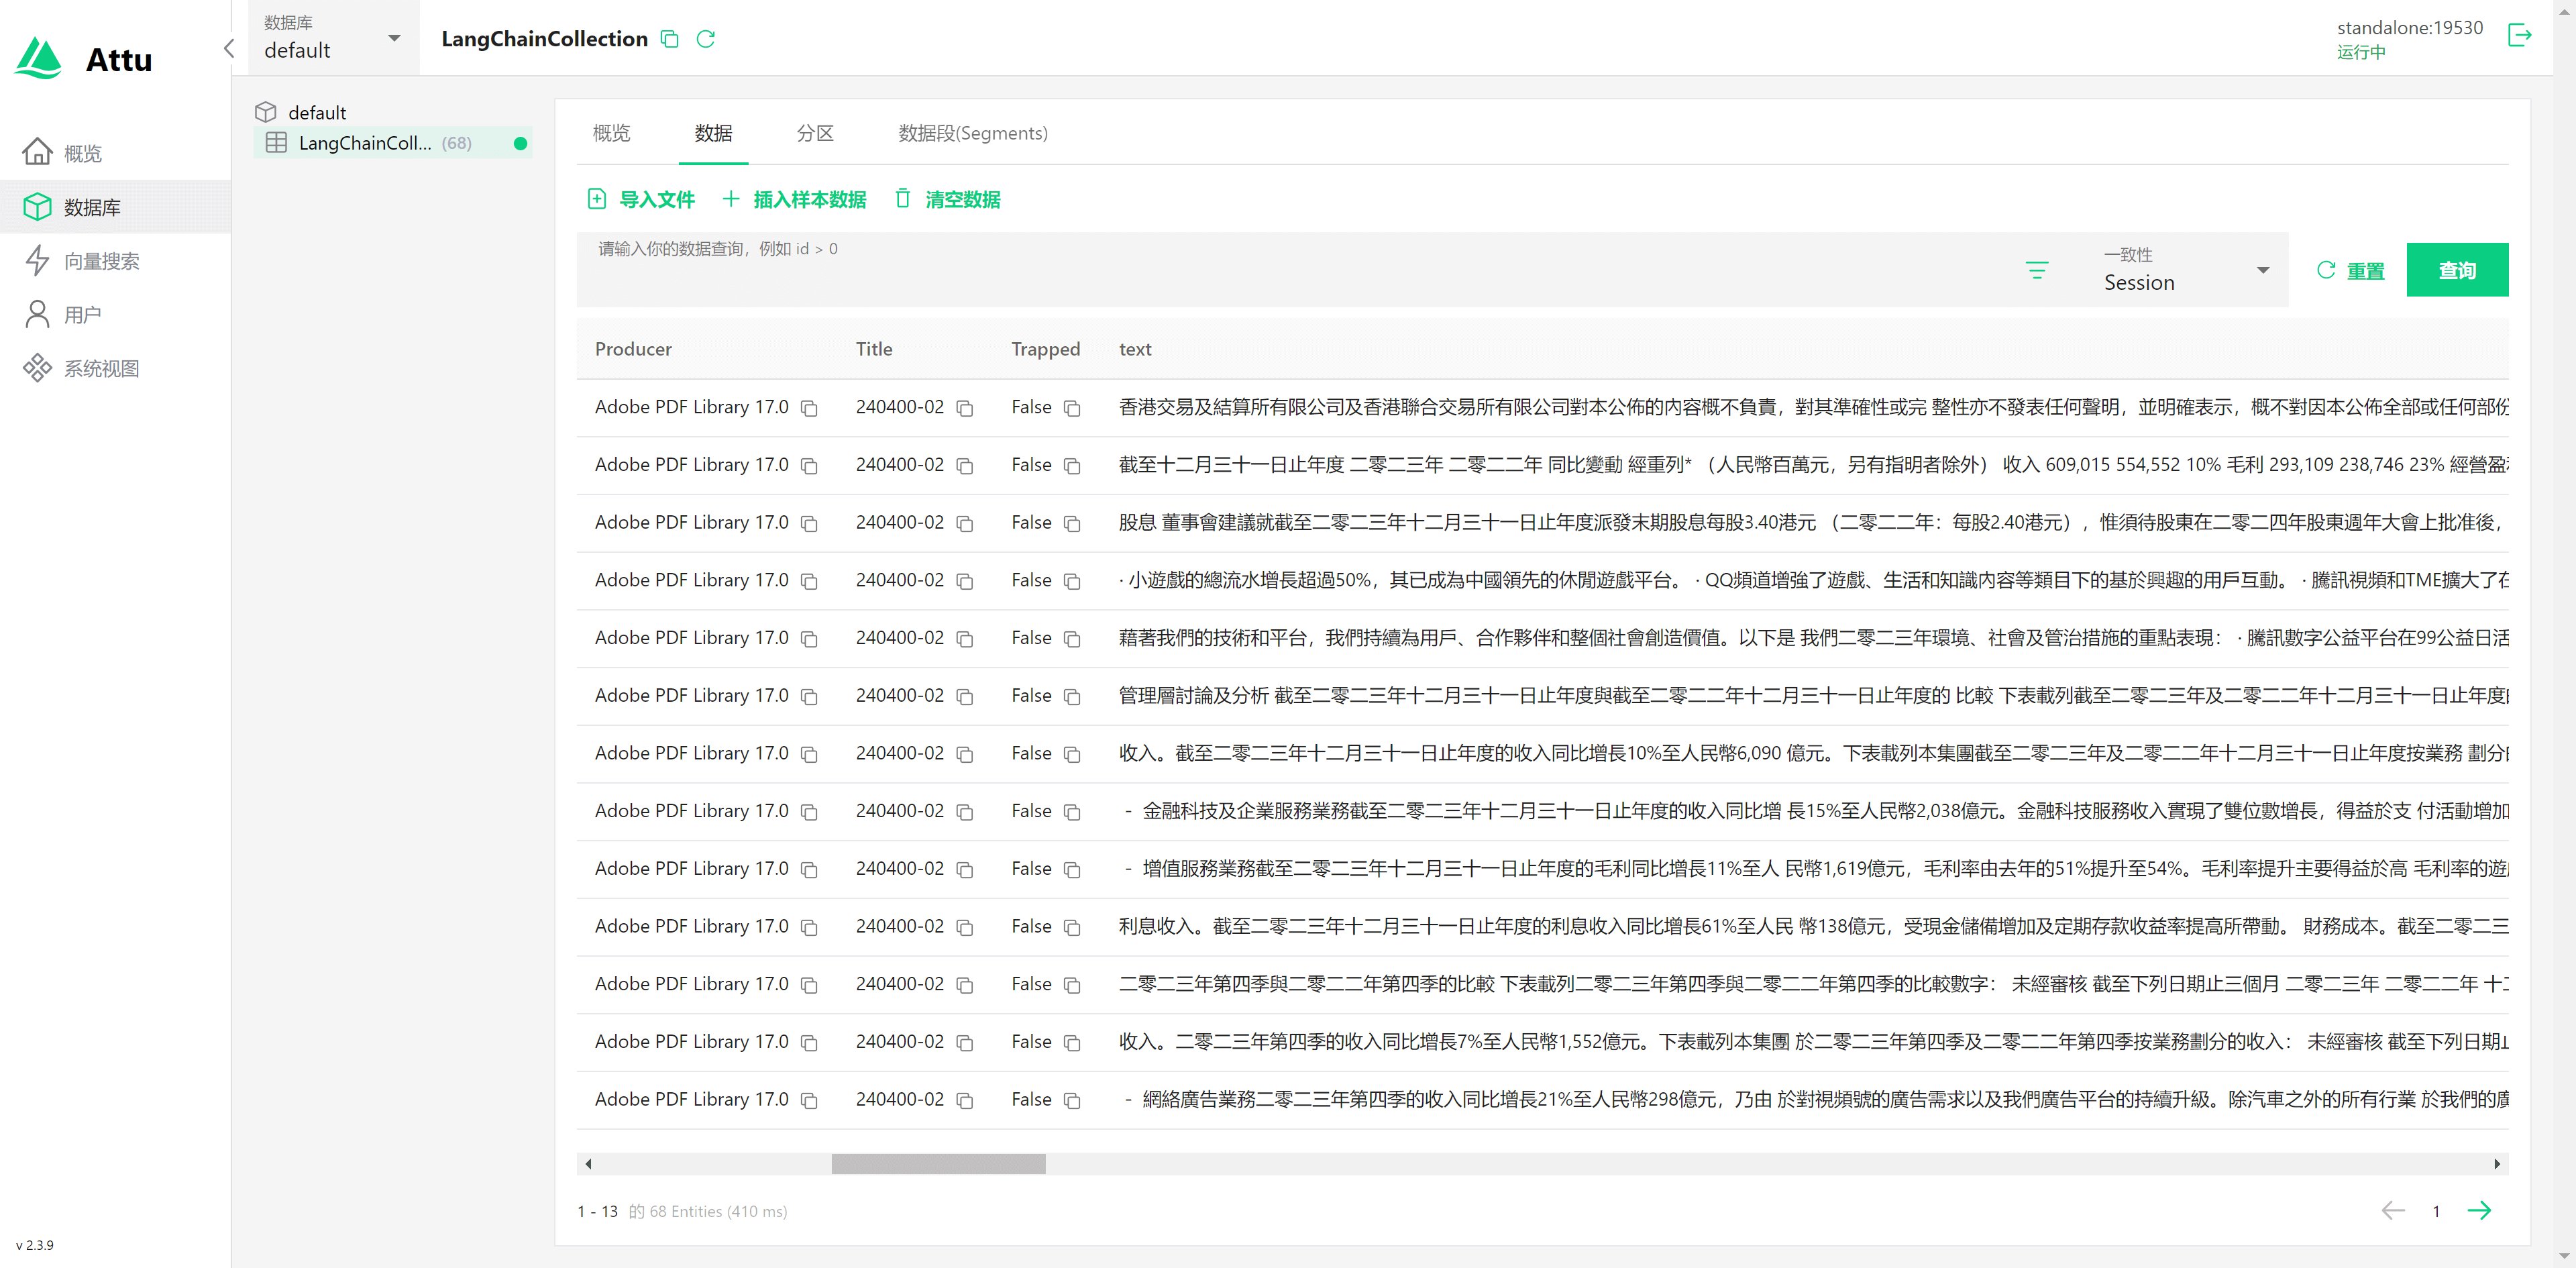Image resolution: width=2576 pixels, height=1268 pixels.
Task: Go to 向量搜索 vector search
Action: click(115, 261)
